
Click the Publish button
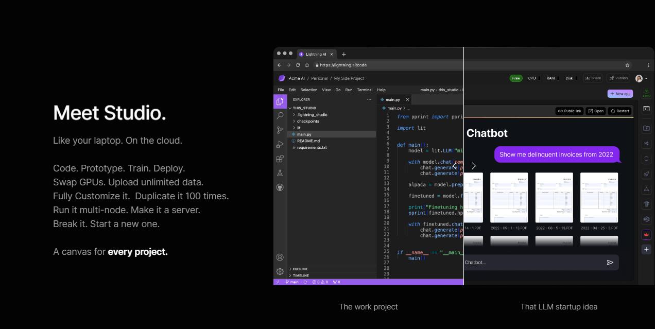tap(618, 78)
